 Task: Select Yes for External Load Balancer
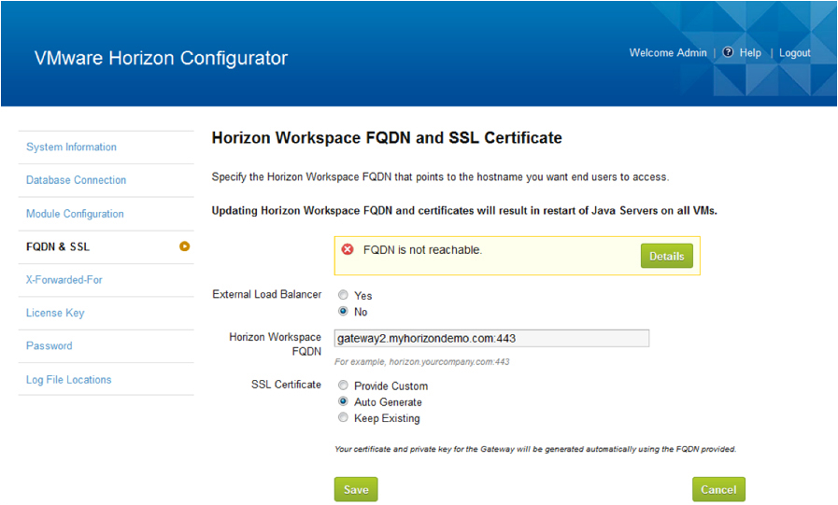point(343,295)
